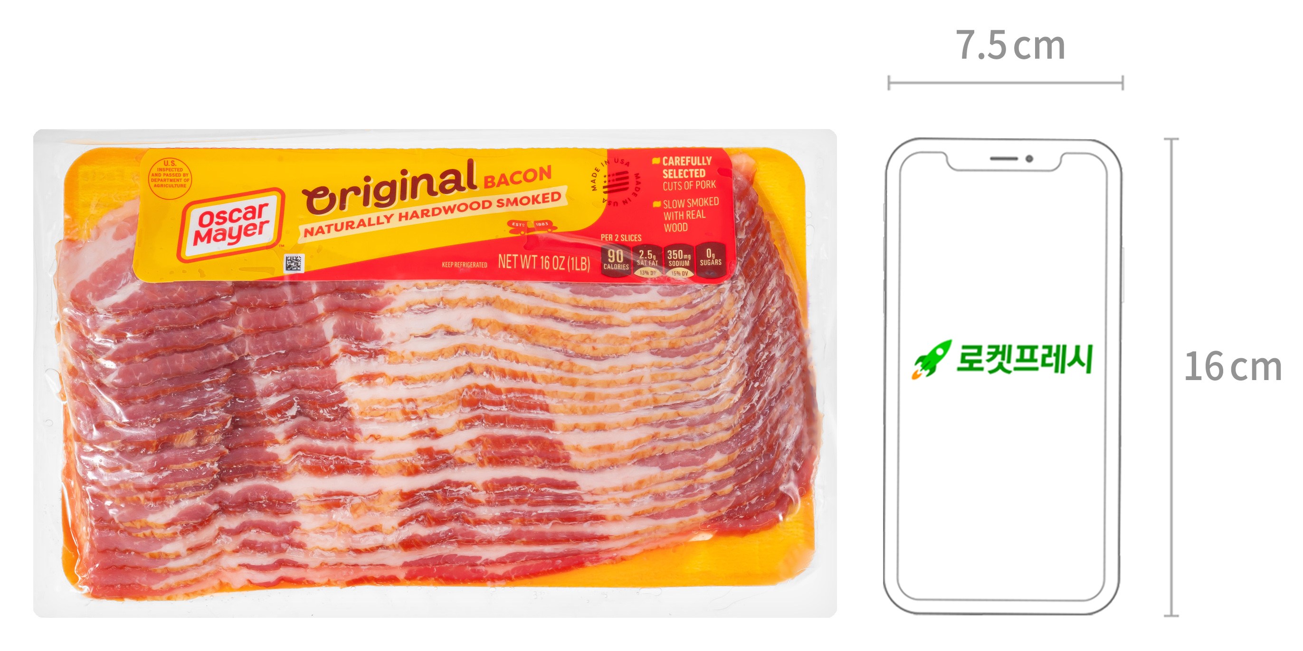Click the 0g Sugars nutrition badge
Image resolution: width=1303 pixels, height=651 pixels.
(711, 260)
